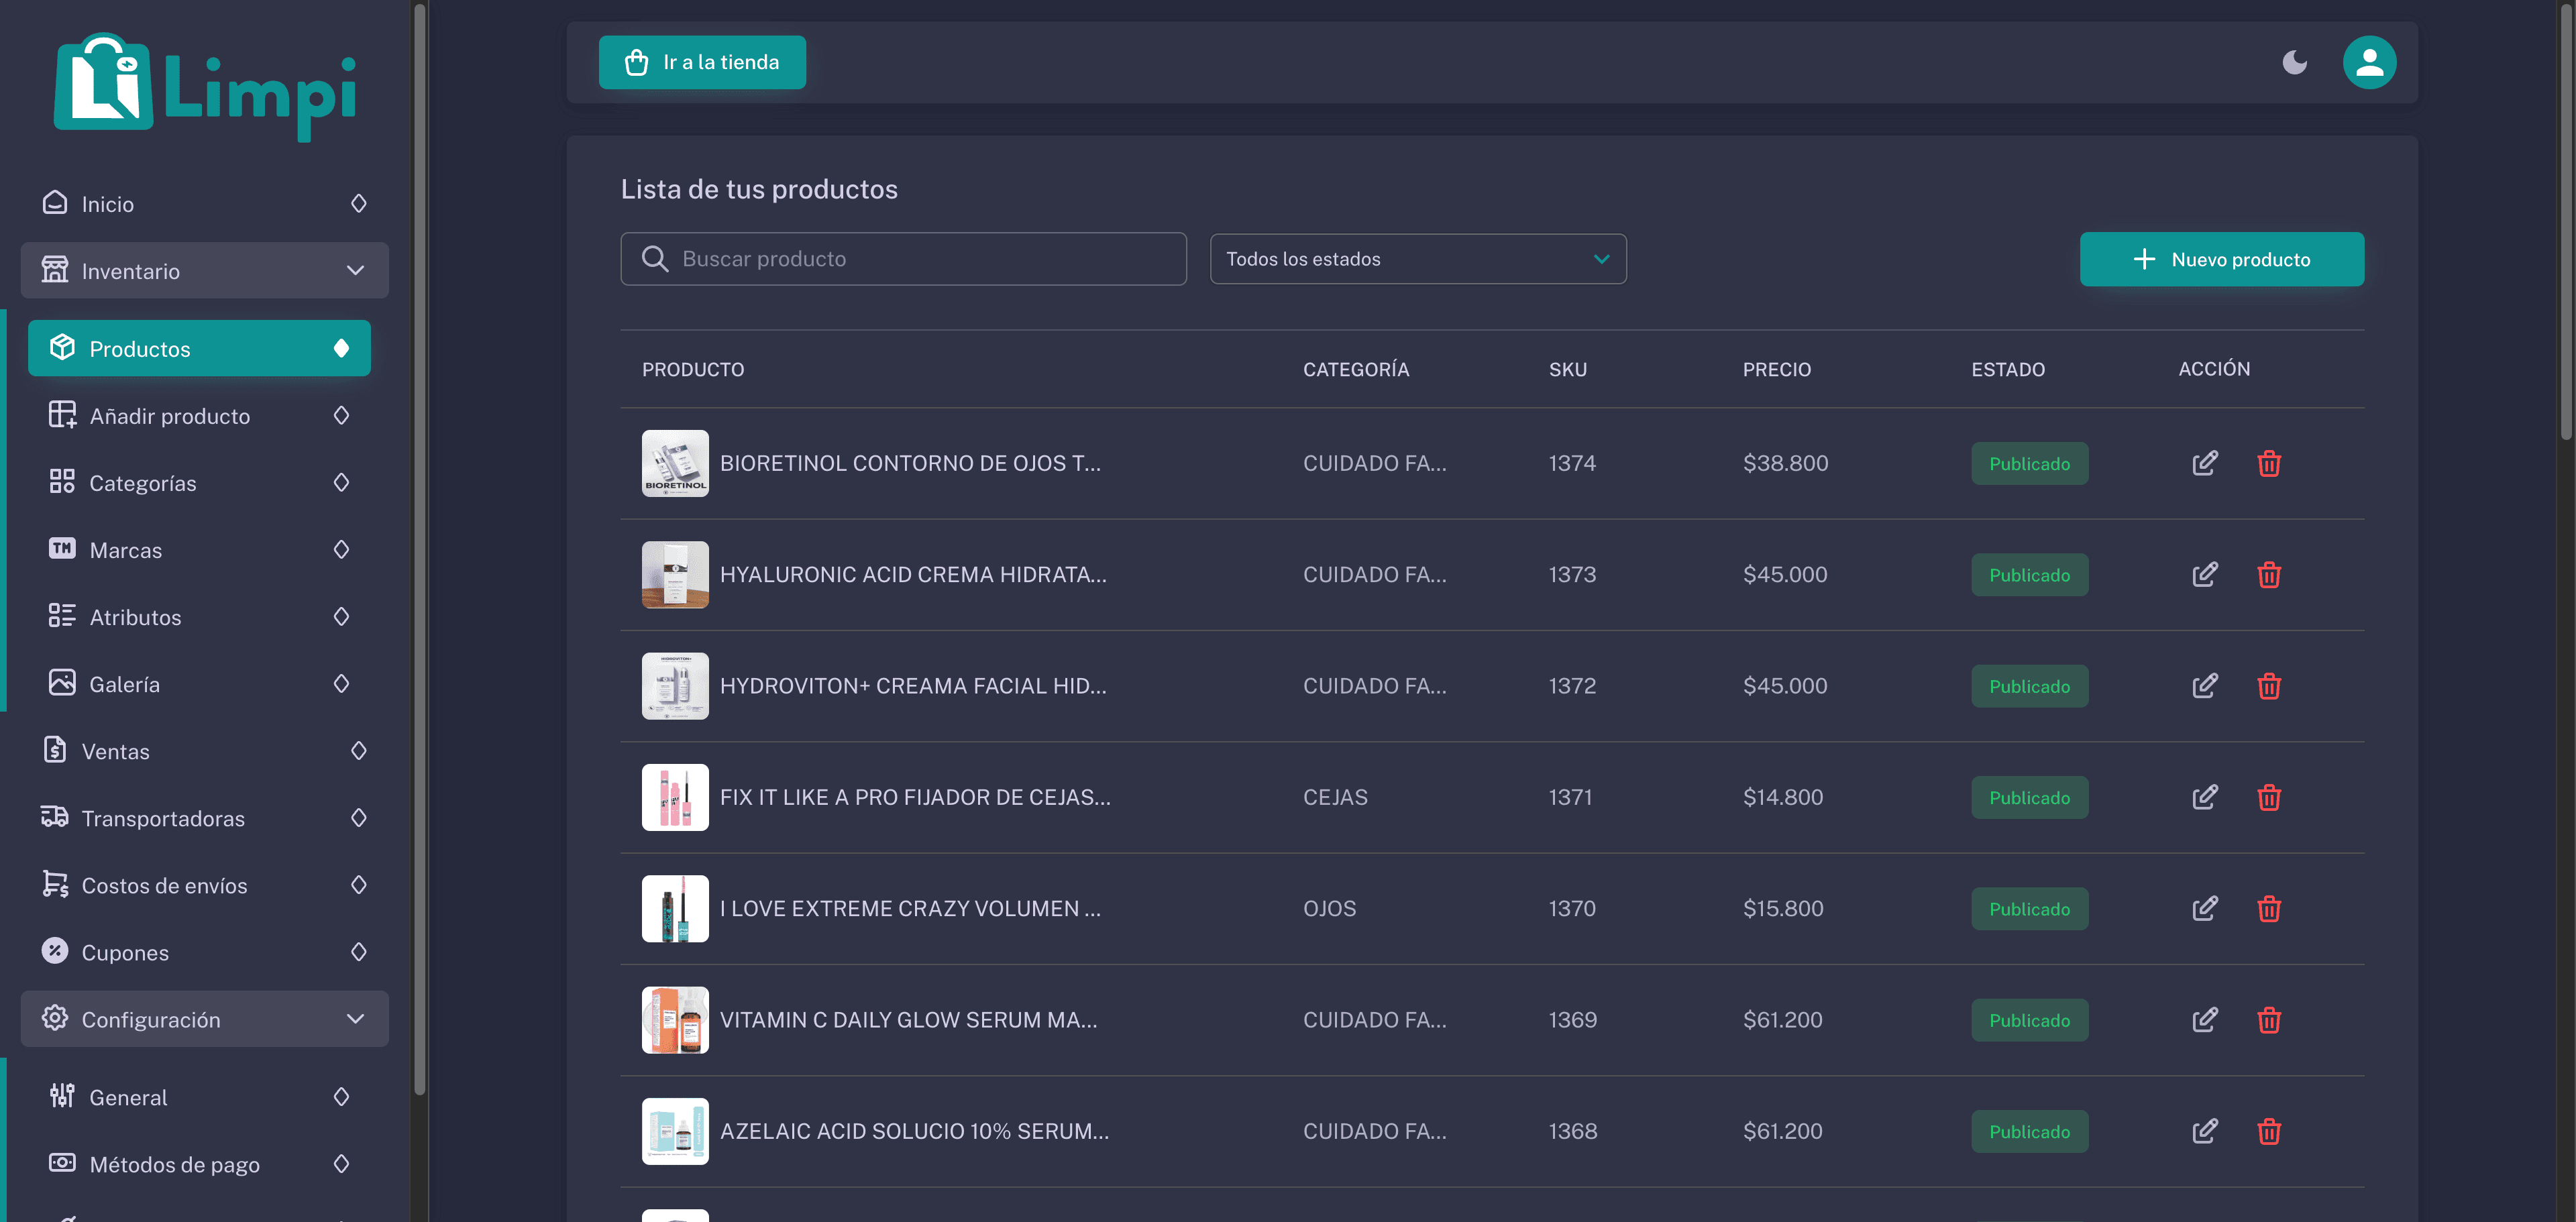The image size is (2576, 1222).
Task: Open Métodos de pago settings
Action: (199, 1163)
